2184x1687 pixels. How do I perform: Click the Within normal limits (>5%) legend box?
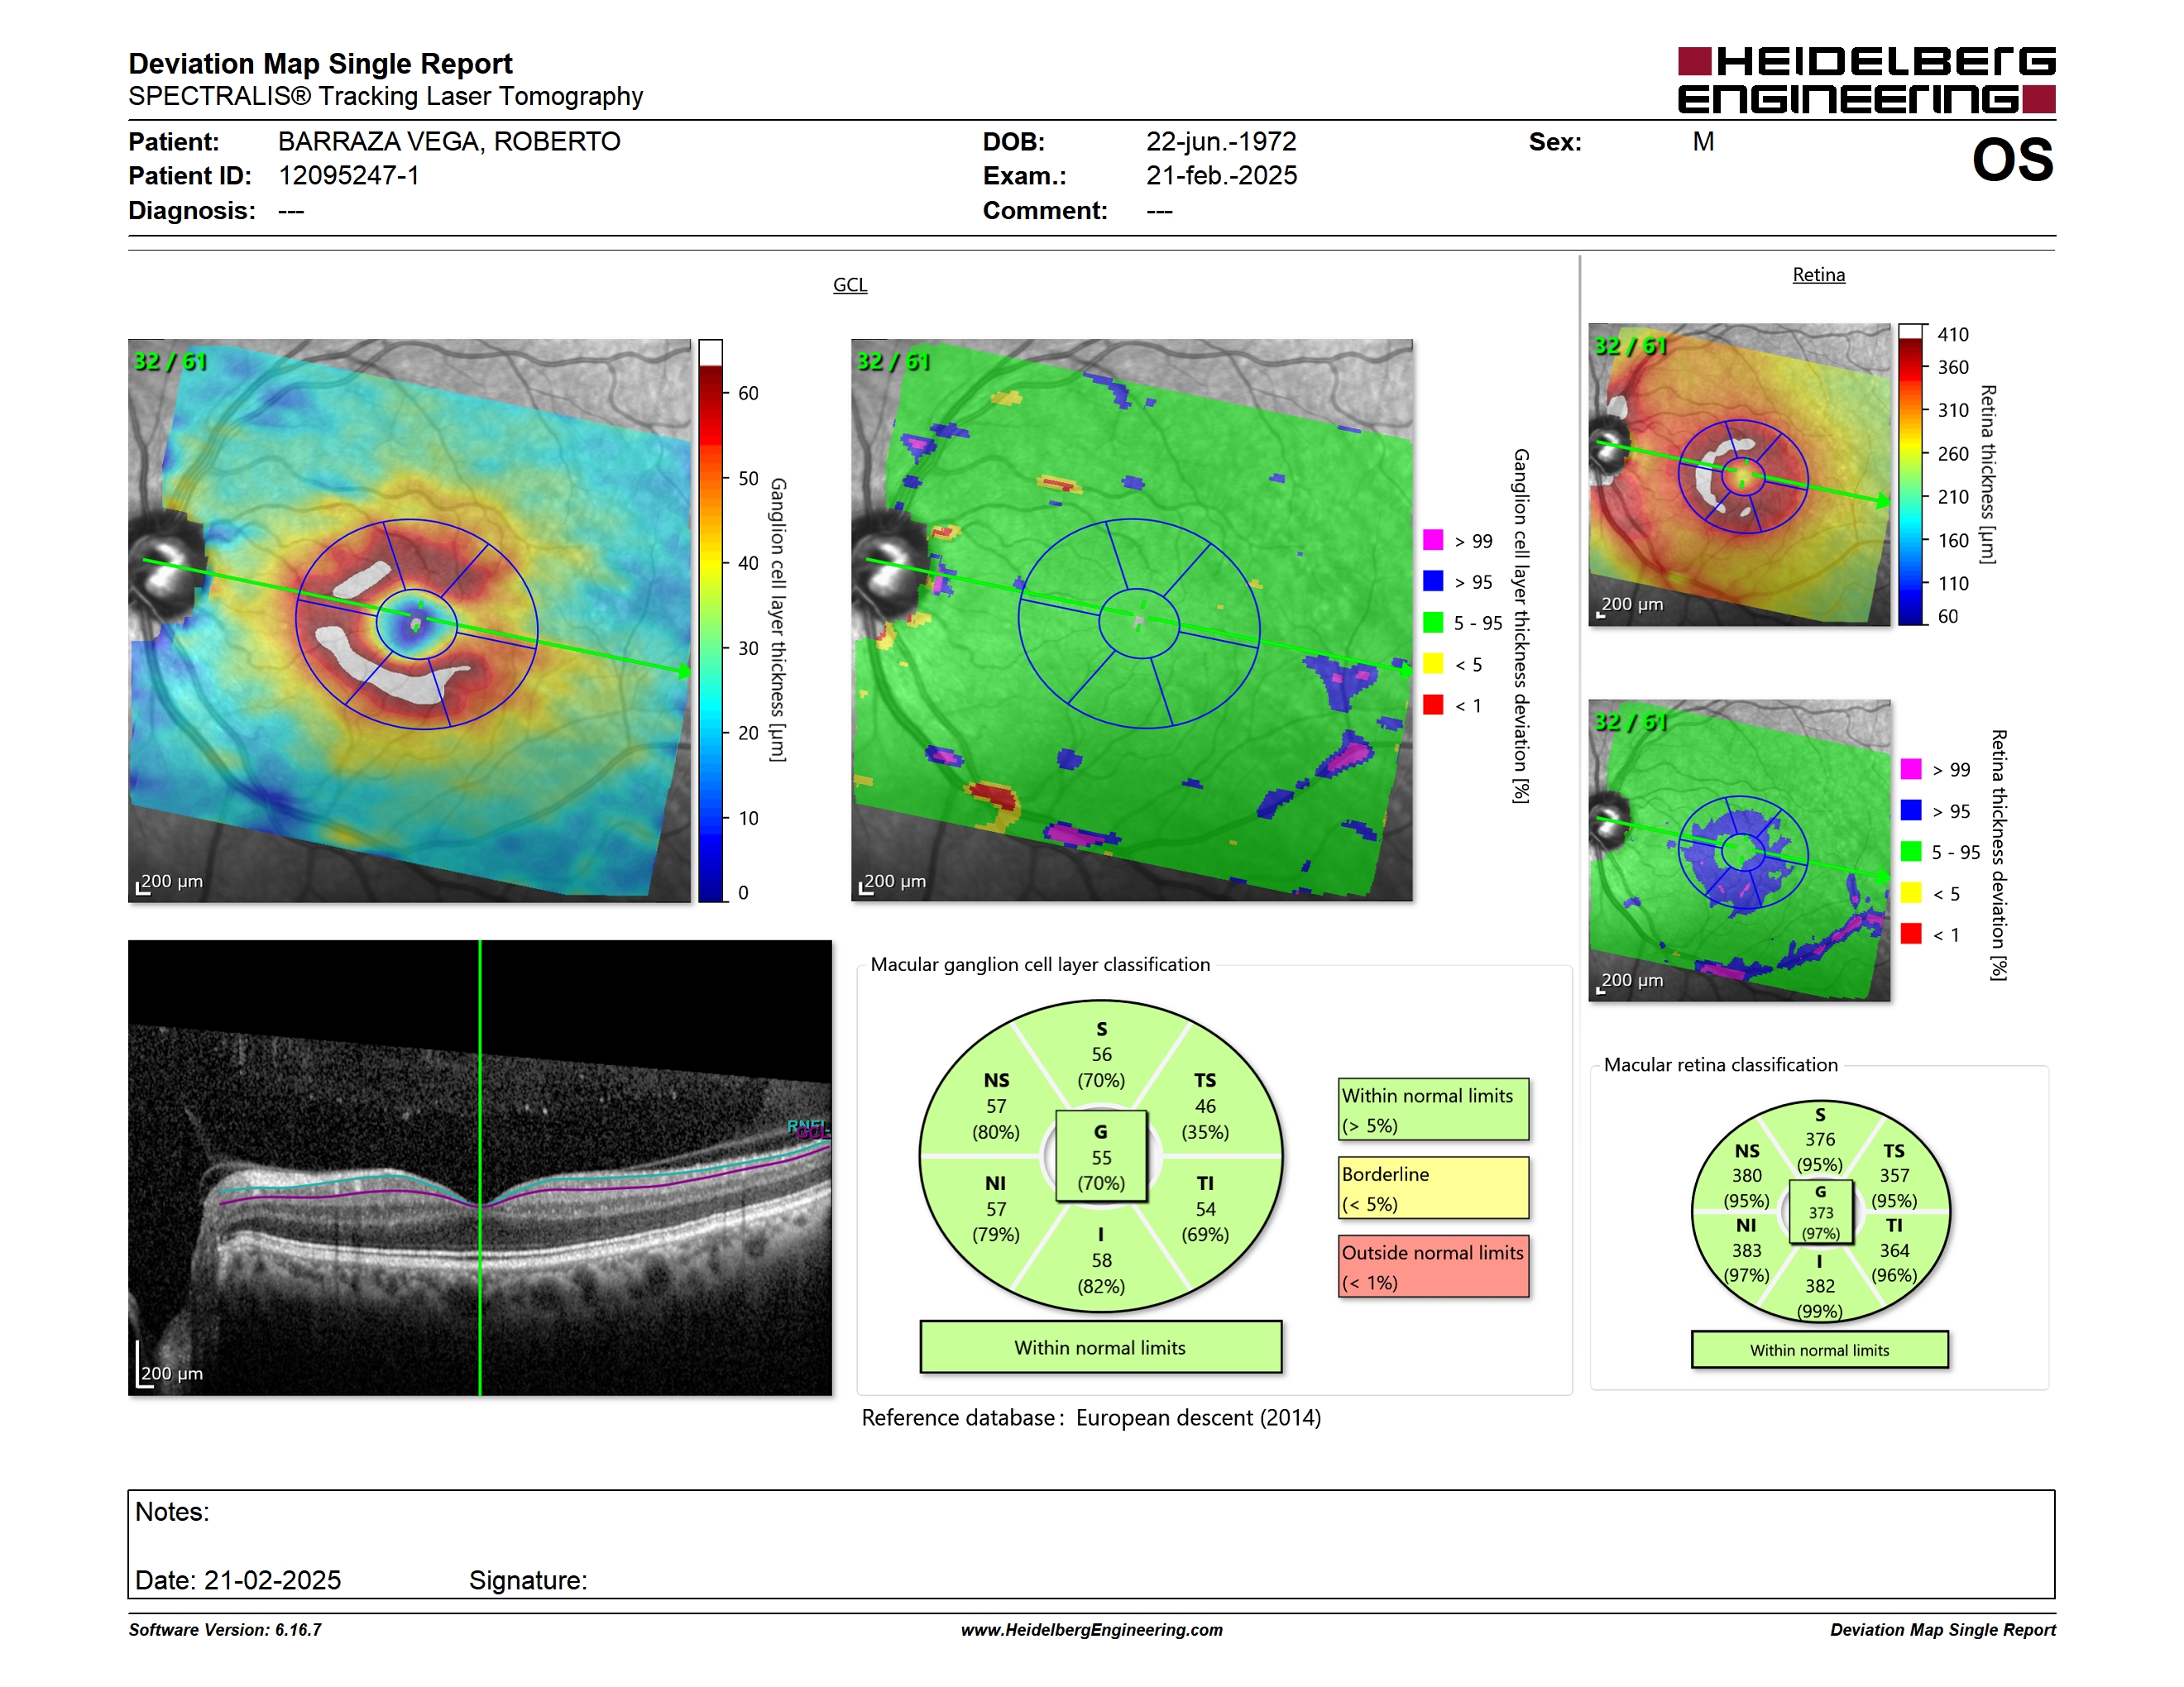click(x=1433, y=1109)
